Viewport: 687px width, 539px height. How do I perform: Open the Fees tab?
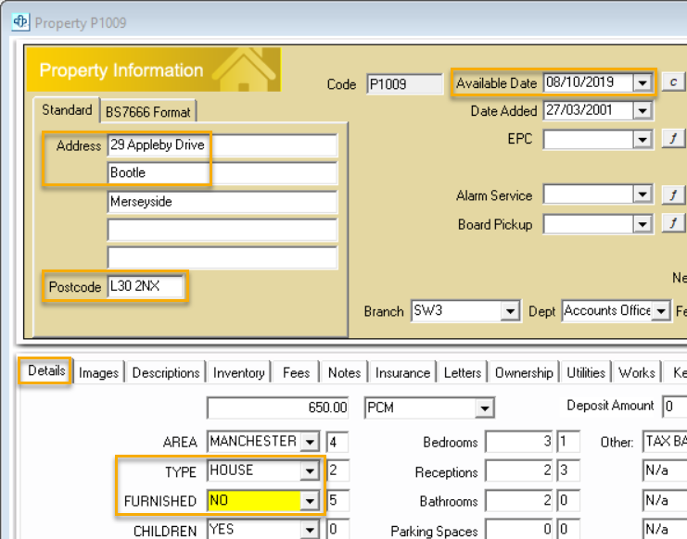click(x=296, y=372)
